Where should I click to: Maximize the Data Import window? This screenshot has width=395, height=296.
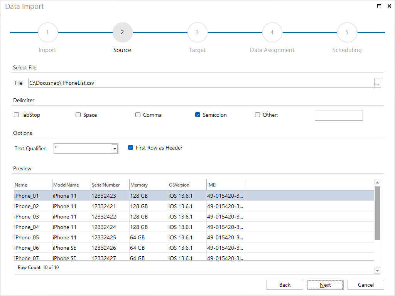coord(379,6)
